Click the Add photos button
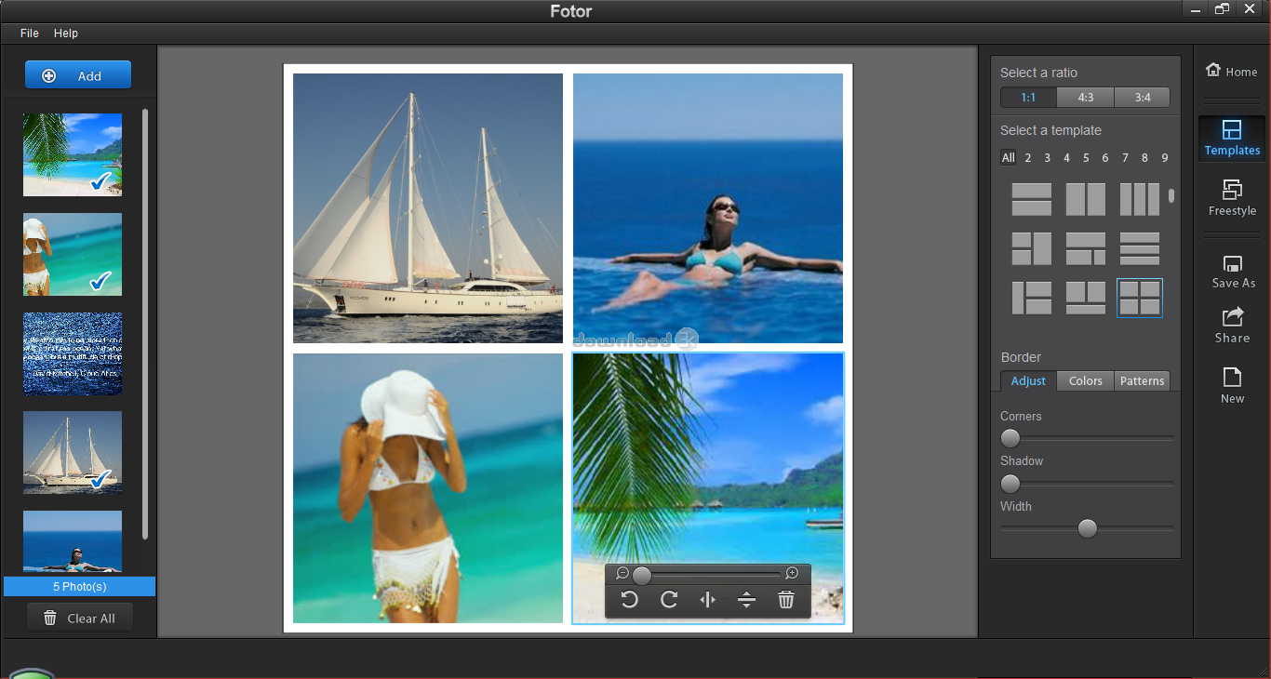Image resolution: width=1271 pixels, height=679 pixels. tap(78, 76)
